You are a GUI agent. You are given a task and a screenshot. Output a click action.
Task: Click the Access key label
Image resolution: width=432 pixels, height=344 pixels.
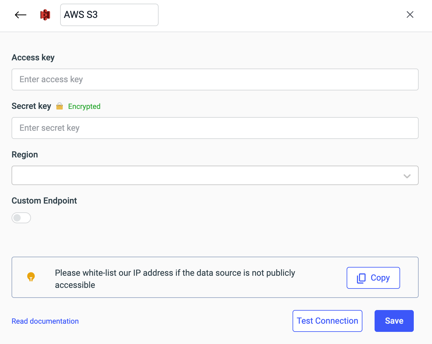click(x=33, y=58)
